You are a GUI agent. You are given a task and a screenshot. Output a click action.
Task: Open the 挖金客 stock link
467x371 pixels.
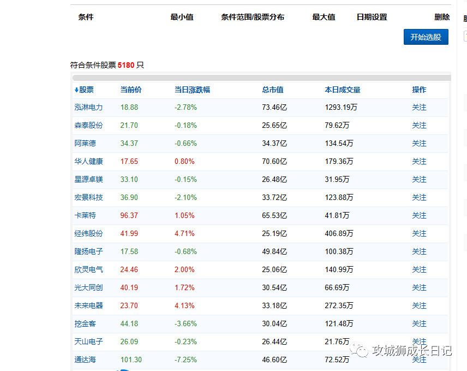pyautogui.click(x=85, y=324)
